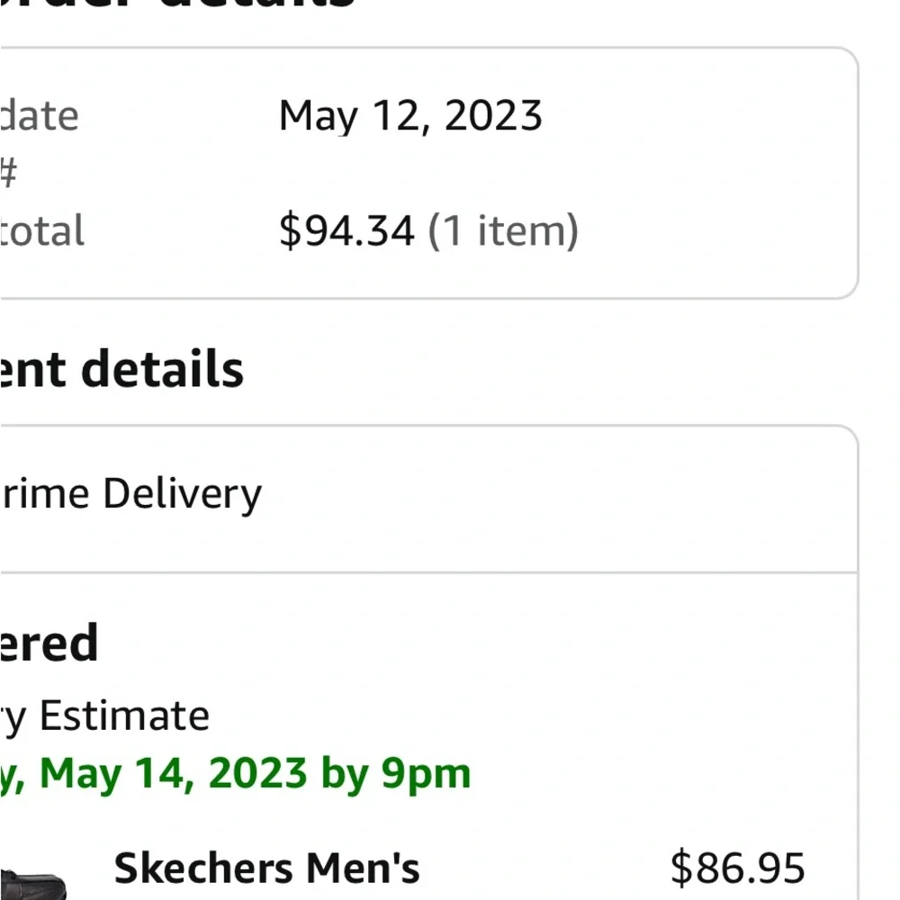Click the divider line below Prime Delivery
Screen dimensions: 900x900
pyautogui.click(x=427, y=572)
